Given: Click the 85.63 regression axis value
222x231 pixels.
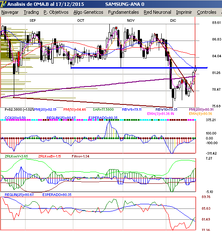Looking at the screenshot, I should coord(206,208).
